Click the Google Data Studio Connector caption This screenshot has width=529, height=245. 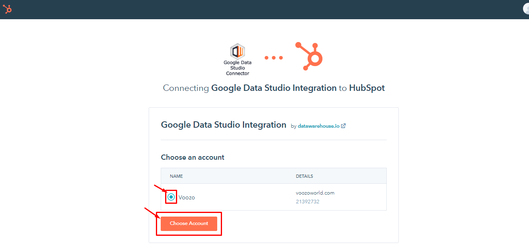pyautogui.click(x=237, y=68)
